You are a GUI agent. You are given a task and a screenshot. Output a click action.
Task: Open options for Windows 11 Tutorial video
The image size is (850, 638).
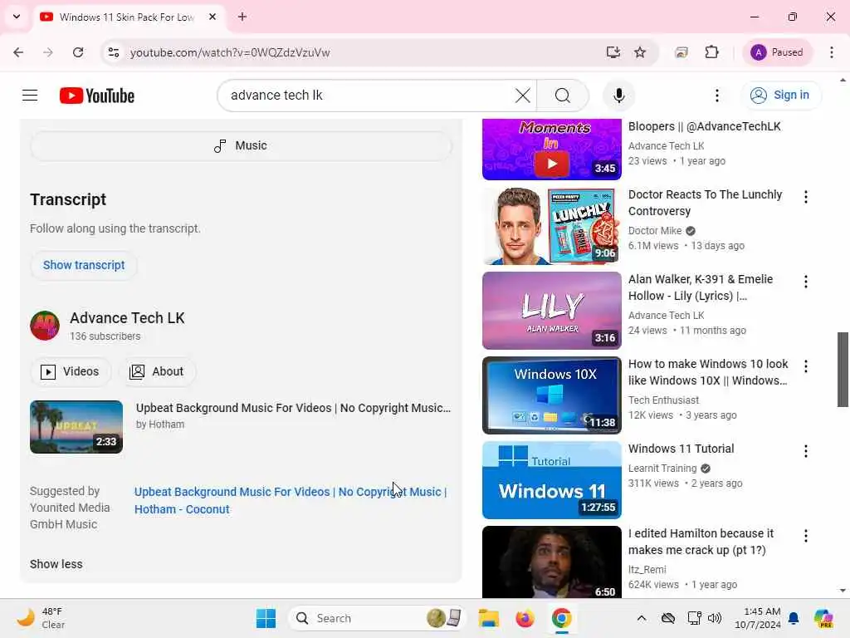tap(806, 451)
